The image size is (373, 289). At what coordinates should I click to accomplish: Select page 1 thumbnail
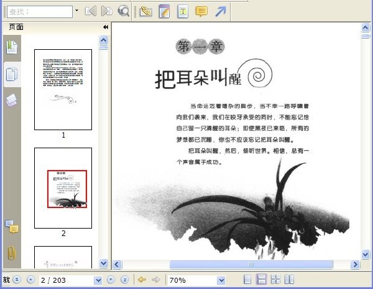[x=63, y=90]
